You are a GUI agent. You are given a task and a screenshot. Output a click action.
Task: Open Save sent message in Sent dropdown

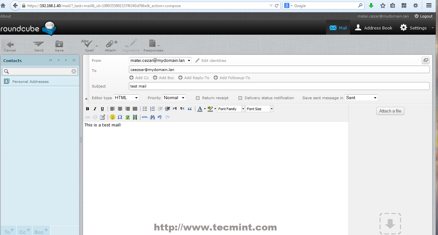(361, 98)
